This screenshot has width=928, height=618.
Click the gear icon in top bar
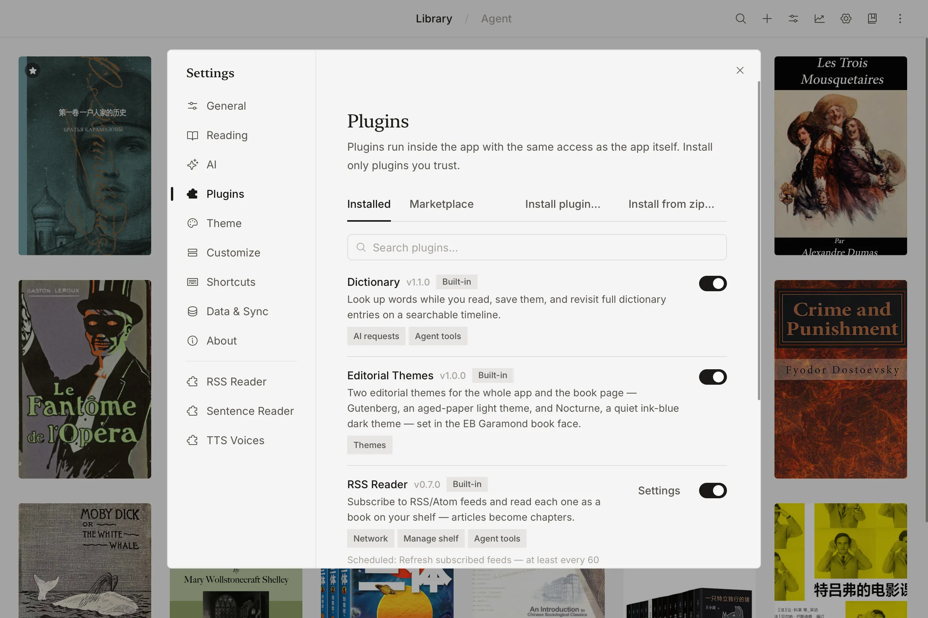pos(846,19)
